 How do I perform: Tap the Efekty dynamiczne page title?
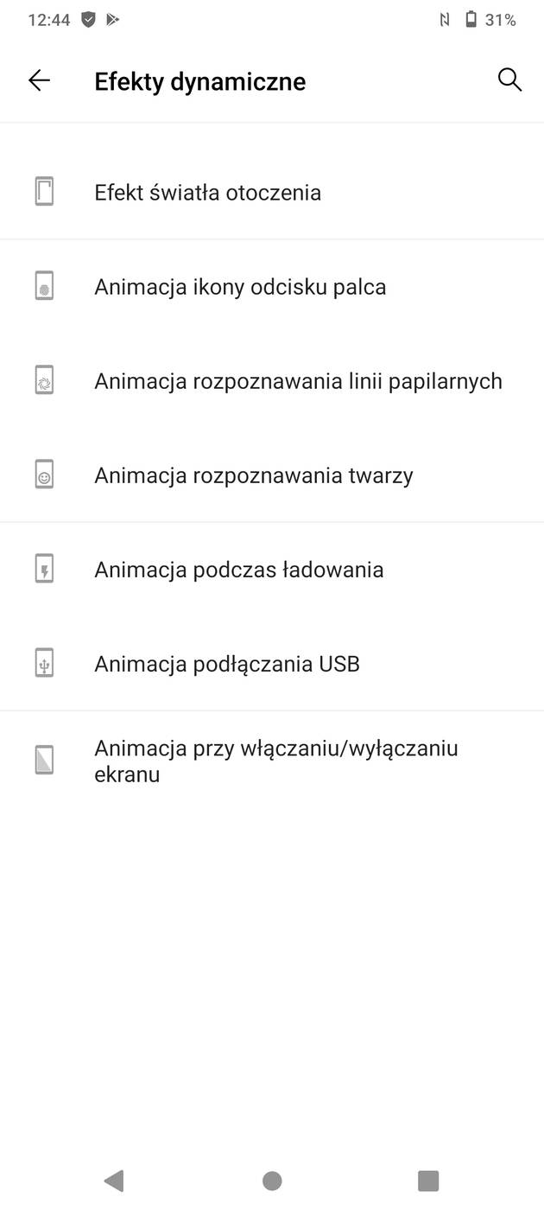tap(199, 81)
